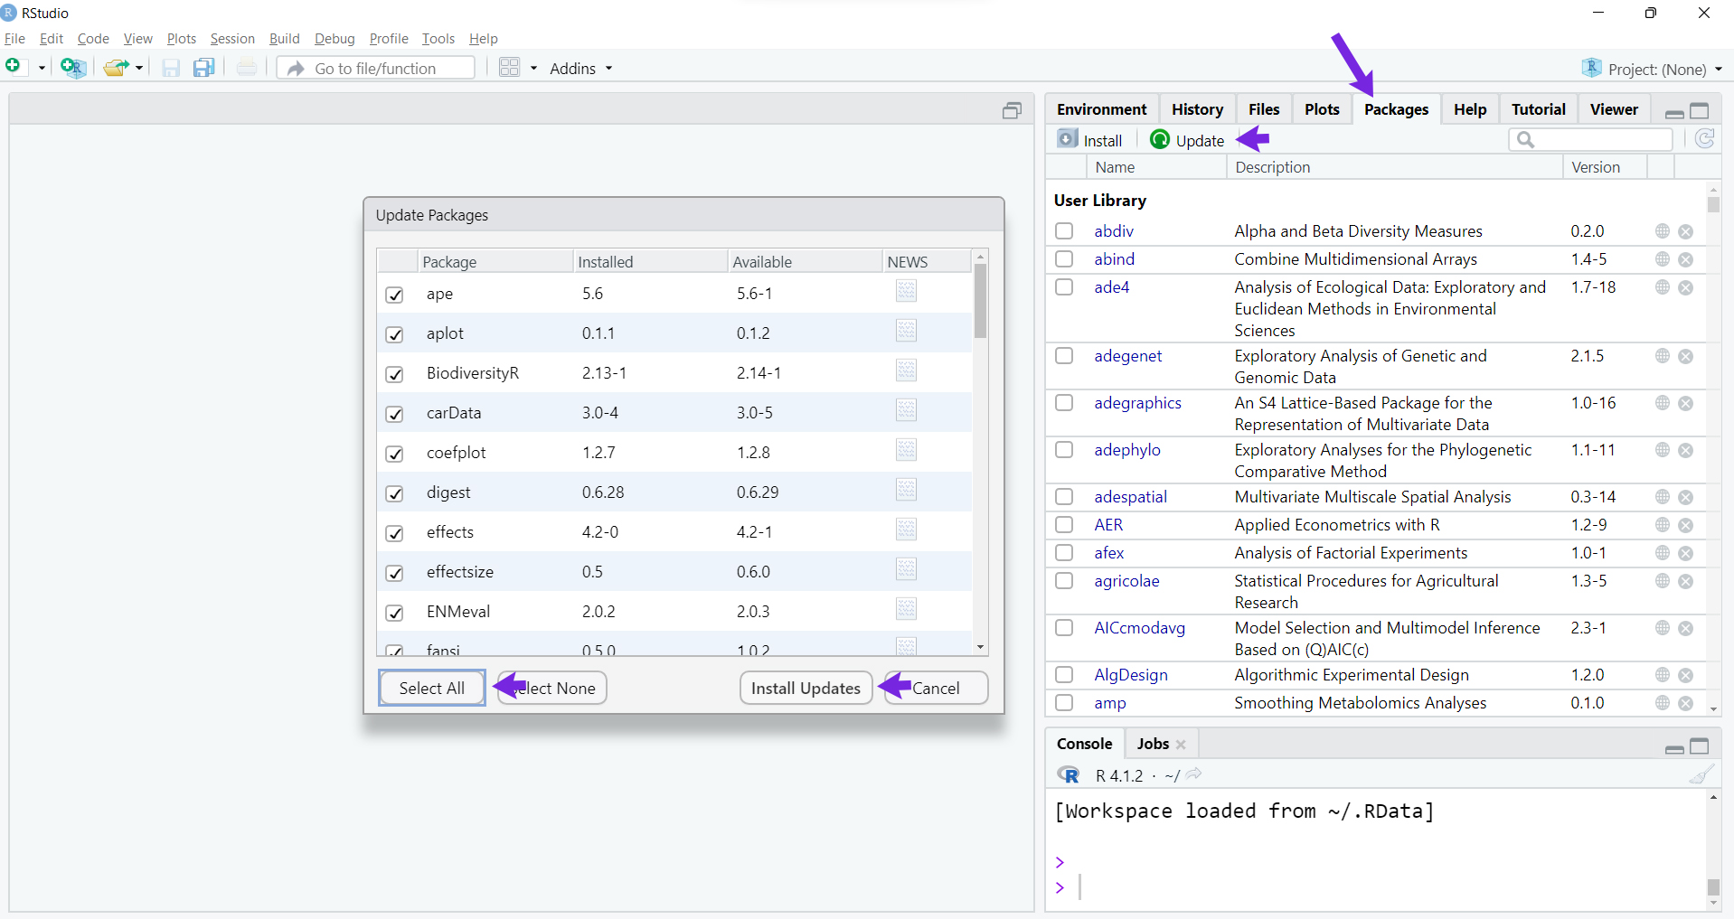This screenshot has height=919, width=1734.
Task: Click the clear console broom icon
Action: click(x=1701, y=774)
